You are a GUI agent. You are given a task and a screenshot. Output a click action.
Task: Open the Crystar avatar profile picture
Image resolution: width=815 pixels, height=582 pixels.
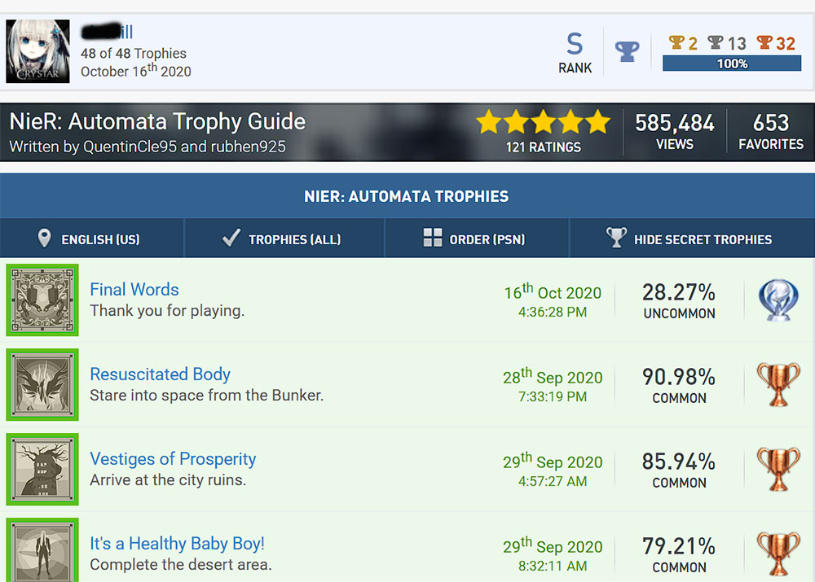click(x=37, y=51)
